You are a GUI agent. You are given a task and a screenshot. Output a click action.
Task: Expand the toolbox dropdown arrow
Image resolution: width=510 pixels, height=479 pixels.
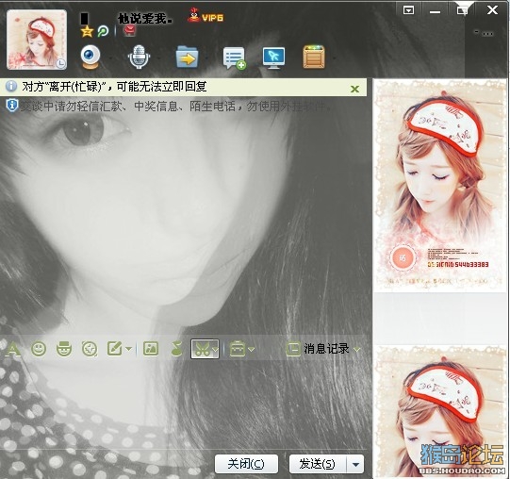tap(251, 349)
